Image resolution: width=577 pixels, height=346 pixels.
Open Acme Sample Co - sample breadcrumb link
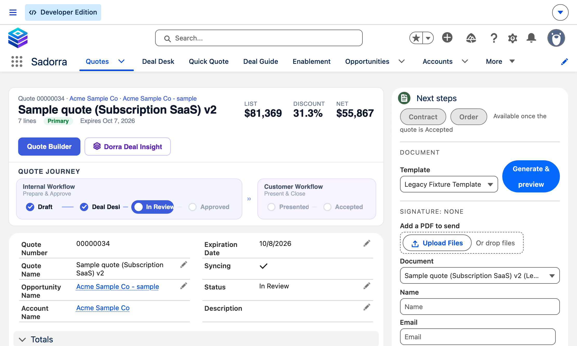160,99
